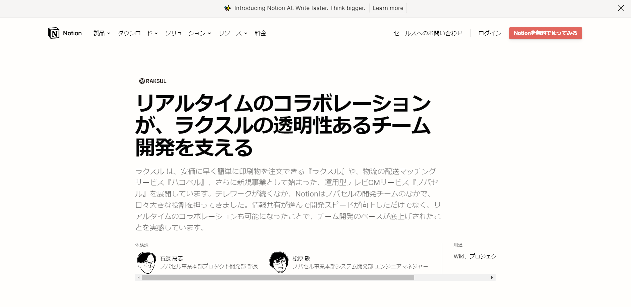Open the リソース dropdown menu
Image resolution: width=631 pixels, height=307 pixels.
coord(233,33)
